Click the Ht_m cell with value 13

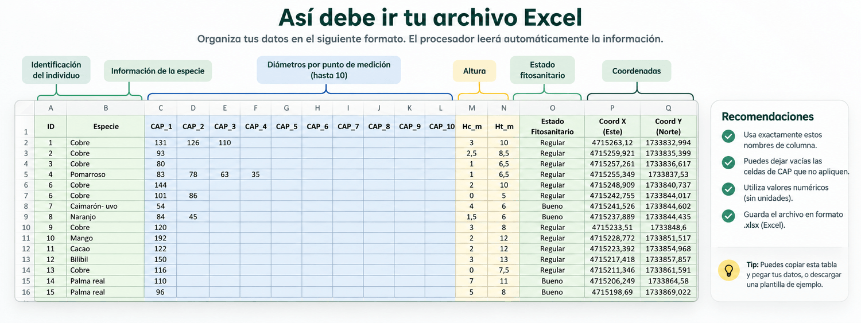pyautogui.click(x=503, y=259)
